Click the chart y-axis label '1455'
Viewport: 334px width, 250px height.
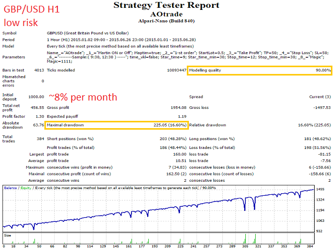(320, 189)
